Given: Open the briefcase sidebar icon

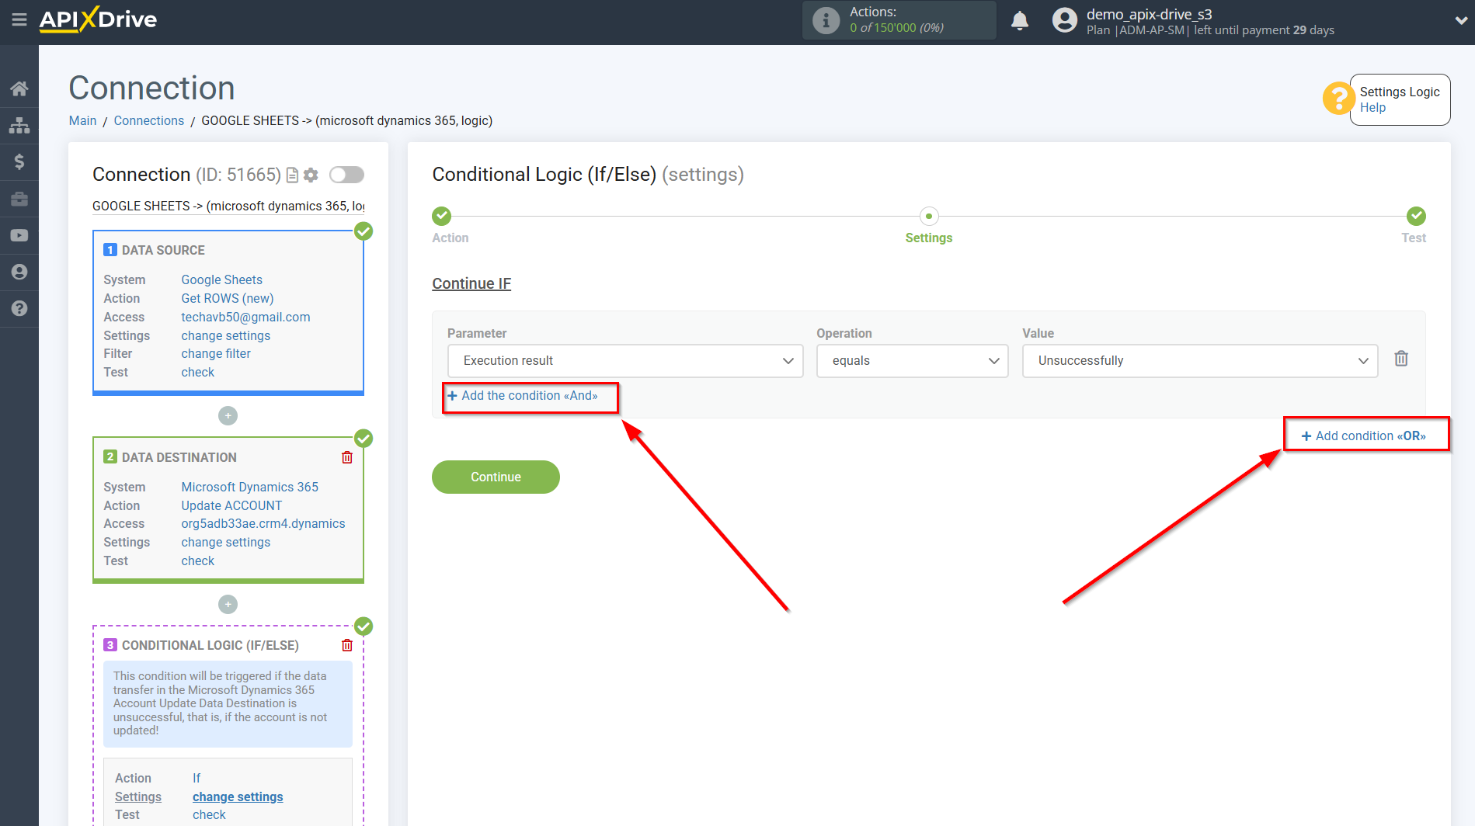Looking at the screenshot, I should point(19,199).
